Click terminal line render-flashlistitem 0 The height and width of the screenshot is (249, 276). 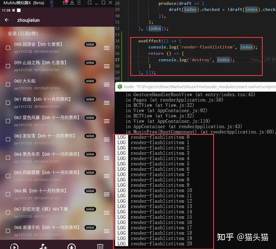[160, 137]
